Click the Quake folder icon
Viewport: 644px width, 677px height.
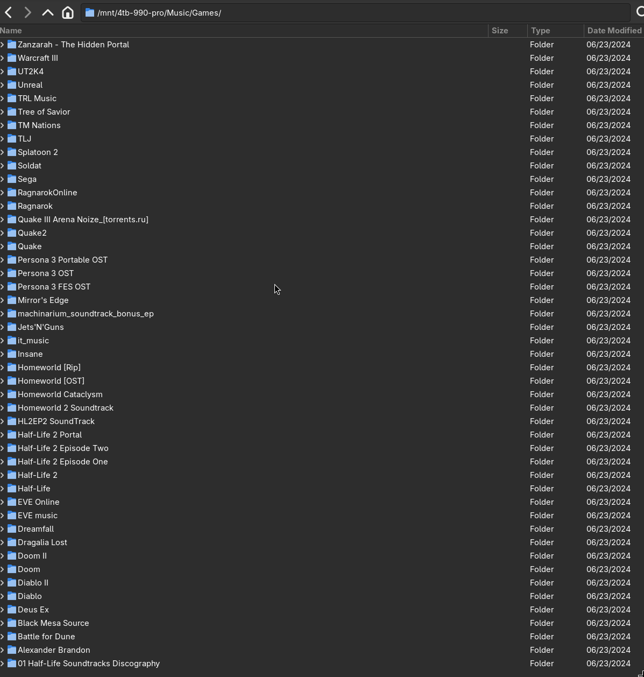coord(11,246)
